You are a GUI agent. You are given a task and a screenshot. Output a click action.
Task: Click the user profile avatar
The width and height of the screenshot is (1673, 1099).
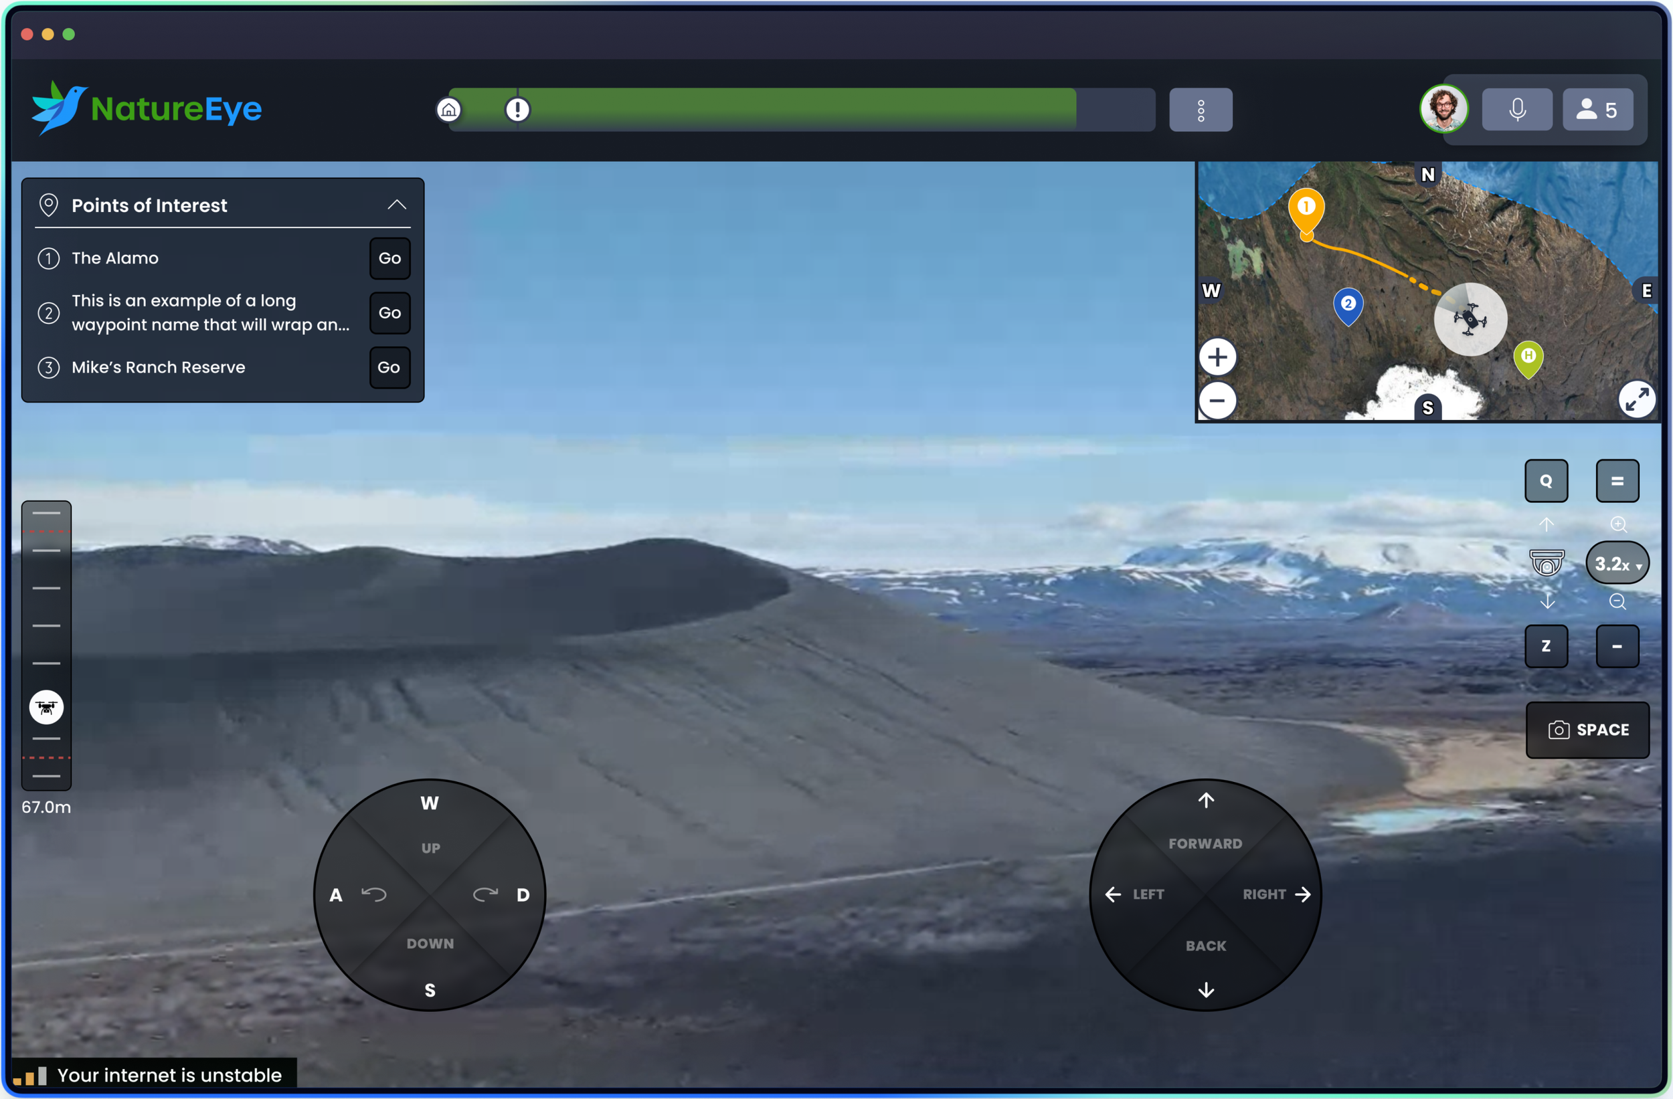[x=1443, y=109]
